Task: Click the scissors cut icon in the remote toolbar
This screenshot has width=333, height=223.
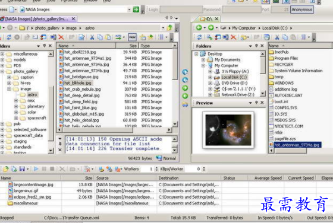Action: pos(92,37)
